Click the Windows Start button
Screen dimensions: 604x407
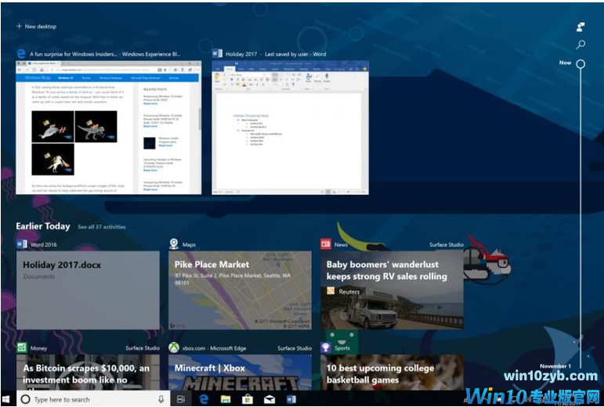tap(5, 399)
